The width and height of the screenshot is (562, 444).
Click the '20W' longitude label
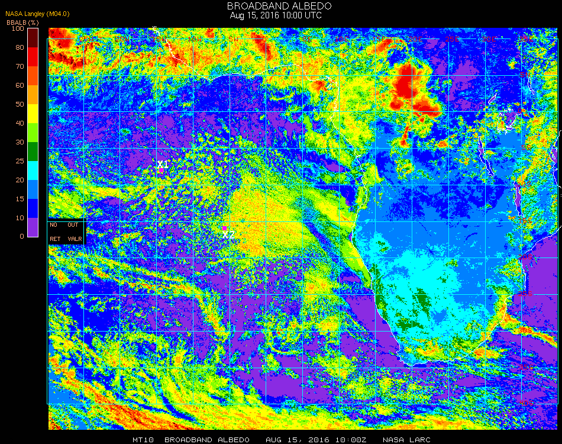click(122, 39)
